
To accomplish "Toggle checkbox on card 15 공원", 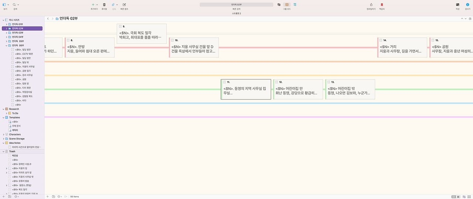I will tap(433, 40).
